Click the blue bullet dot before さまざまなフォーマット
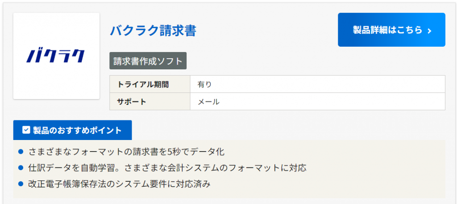 (21, 152)
